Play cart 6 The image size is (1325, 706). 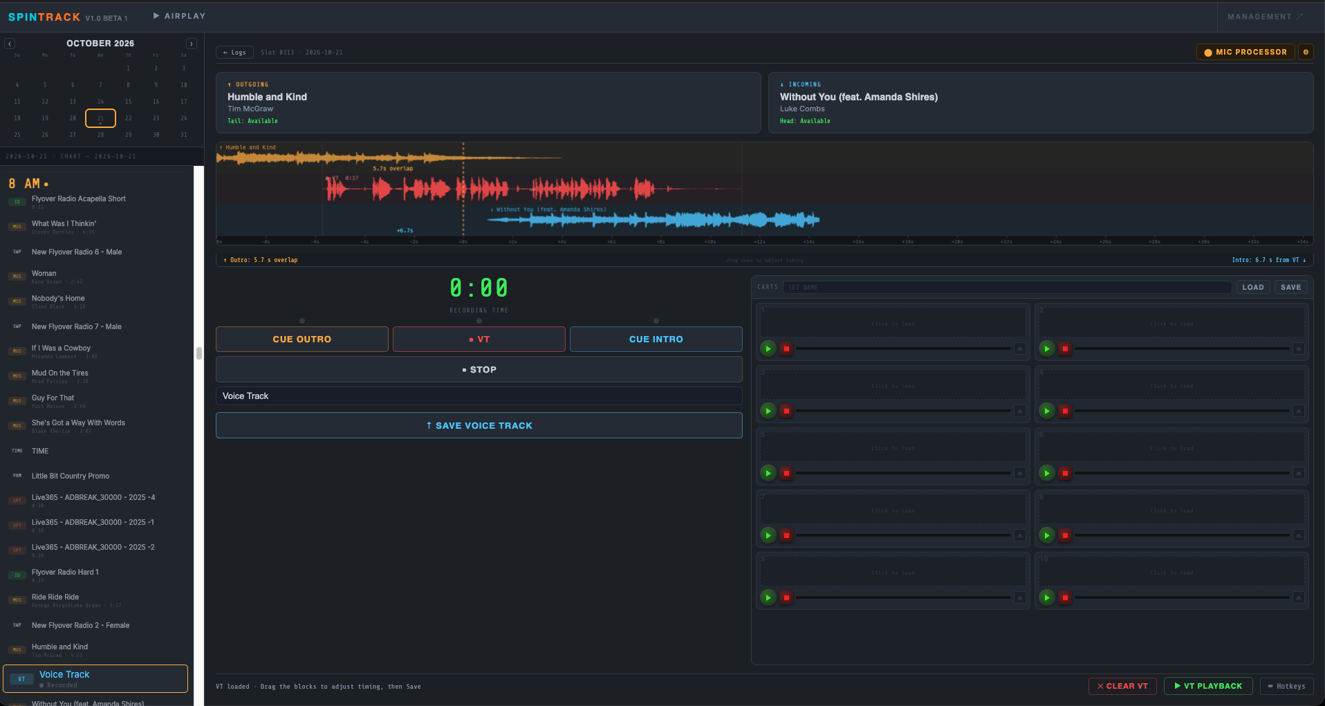point(1046,473)
